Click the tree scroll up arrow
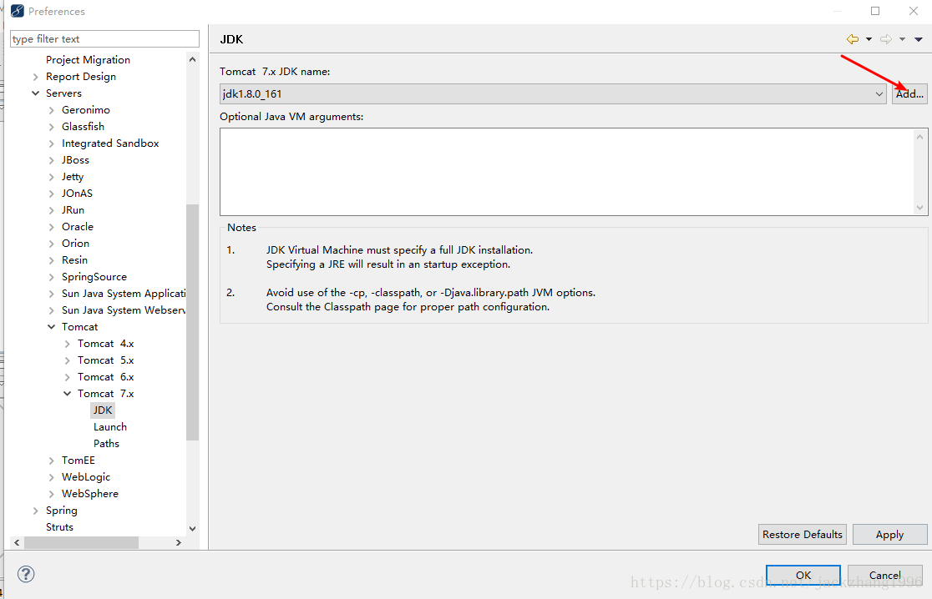 point(192,59)
